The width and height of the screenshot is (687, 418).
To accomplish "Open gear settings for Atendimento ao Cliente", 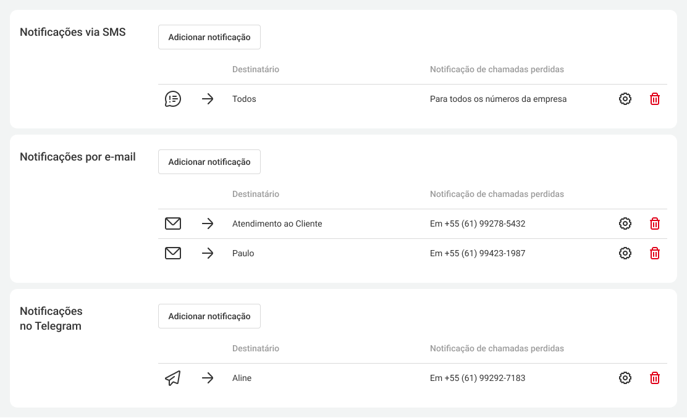I will 625,224.
